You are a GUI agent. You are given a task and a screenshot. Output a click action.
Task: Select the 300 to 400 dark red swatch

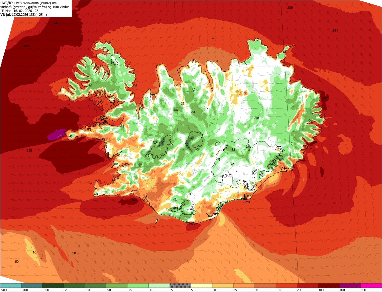pyautogui.click(x=329, y=285)
